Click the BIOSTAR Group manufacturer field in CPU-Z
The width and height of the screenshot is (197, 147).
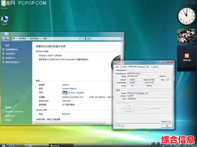[149, 73]
